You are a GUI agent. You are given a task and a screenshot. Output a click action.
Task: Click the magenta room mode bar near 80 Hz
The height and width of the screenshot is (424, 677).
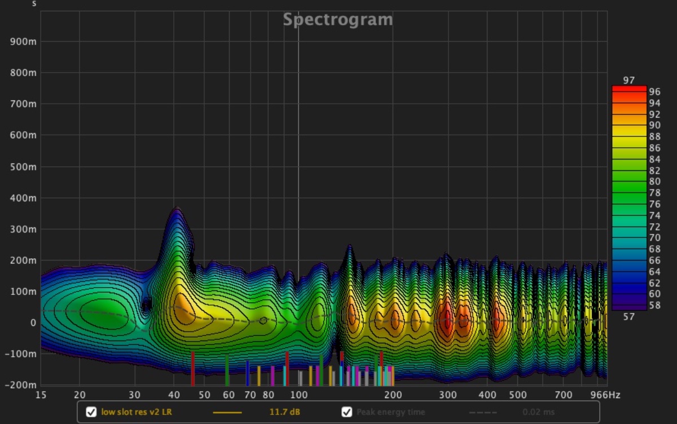(272, 376)
